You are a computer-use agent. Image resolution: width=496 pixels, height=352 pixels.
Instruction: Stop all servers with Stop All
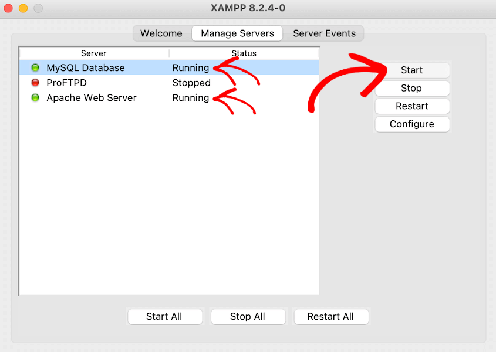[248, 316]
